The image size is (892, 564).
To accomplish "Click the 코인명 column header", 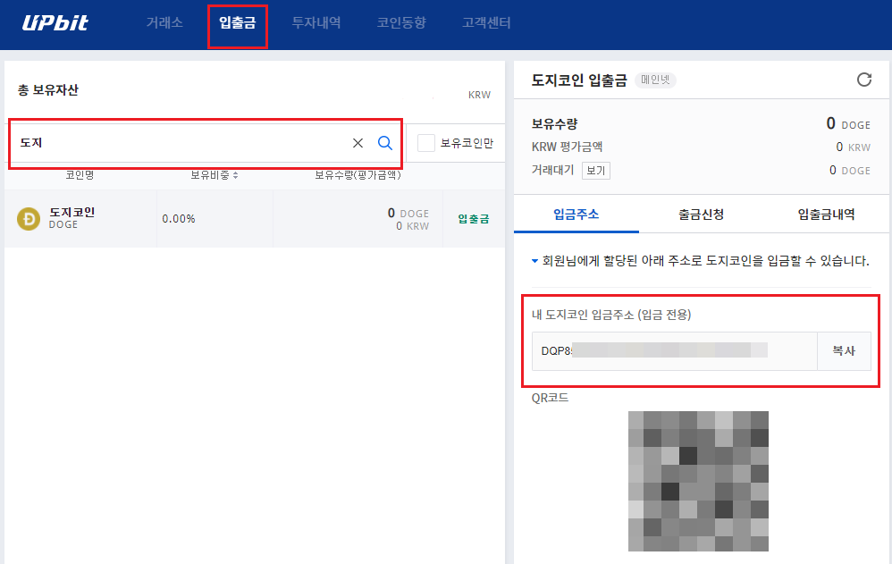I will (80, 175).
